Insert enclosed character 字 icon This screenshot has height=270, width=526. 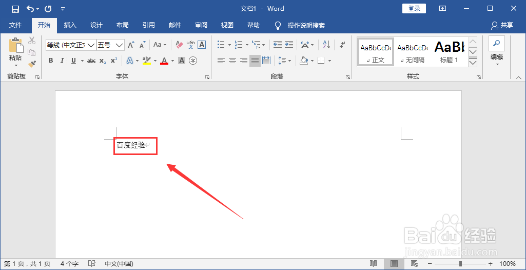point(193,61)
